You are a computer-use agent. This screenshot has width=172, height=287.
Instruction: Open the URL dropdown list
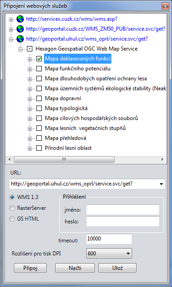(161, 184)
